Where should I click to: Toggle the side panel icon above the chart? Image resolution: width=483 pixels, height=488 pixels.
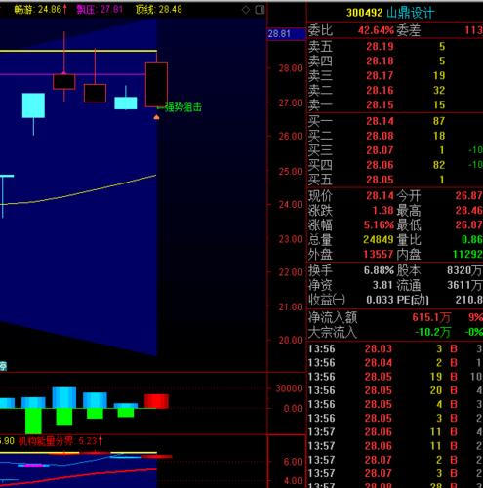260,10
